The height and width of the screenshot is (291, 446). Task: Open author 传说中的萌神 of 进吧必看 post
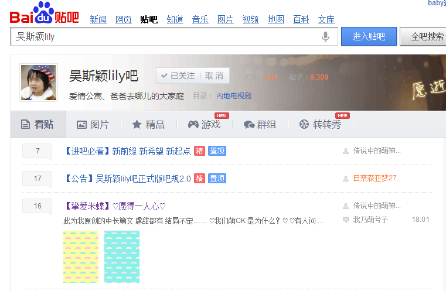[377, 150]
